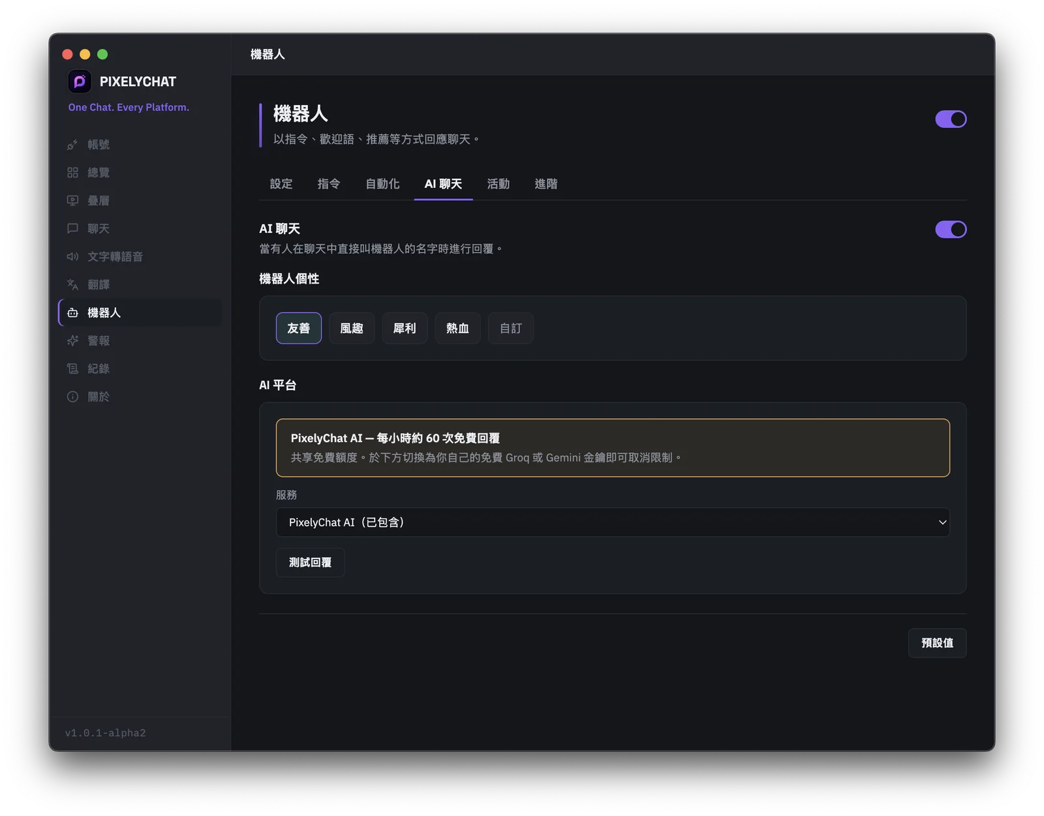Click the PIXELYCHAT app title

tap(138, 82)
